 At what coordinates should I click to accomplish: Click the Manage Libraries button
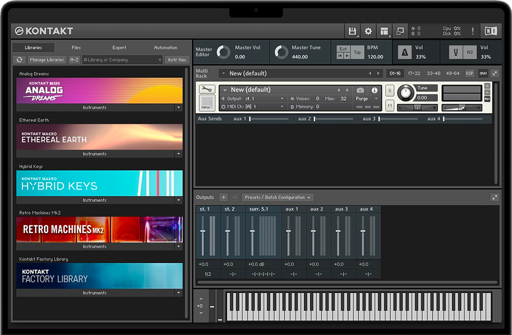47,60
